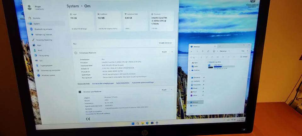
Task: Open Videoer in File Explorer sidebar
Action: coord(194,95)
